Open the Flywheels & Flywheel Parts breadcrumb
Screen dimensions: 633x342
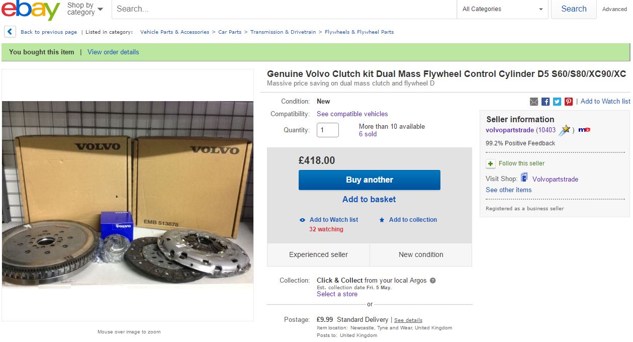coord(359,32)
